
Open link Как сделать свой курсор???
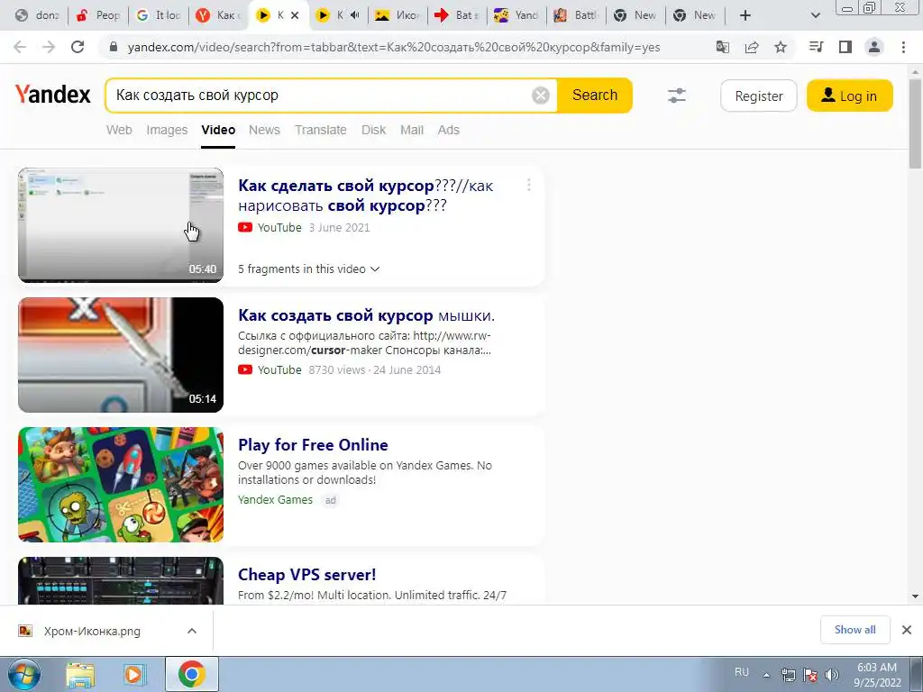[x=366, y=196]
